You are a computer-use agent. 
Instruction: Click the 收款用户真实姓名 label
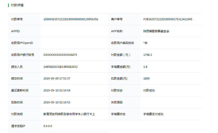pyautogui.click(x=123, y=43)
